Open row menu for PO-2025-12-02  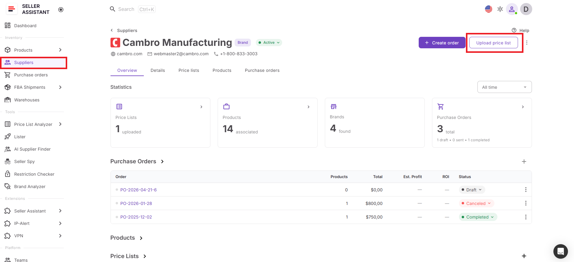[x=526, y=217]
